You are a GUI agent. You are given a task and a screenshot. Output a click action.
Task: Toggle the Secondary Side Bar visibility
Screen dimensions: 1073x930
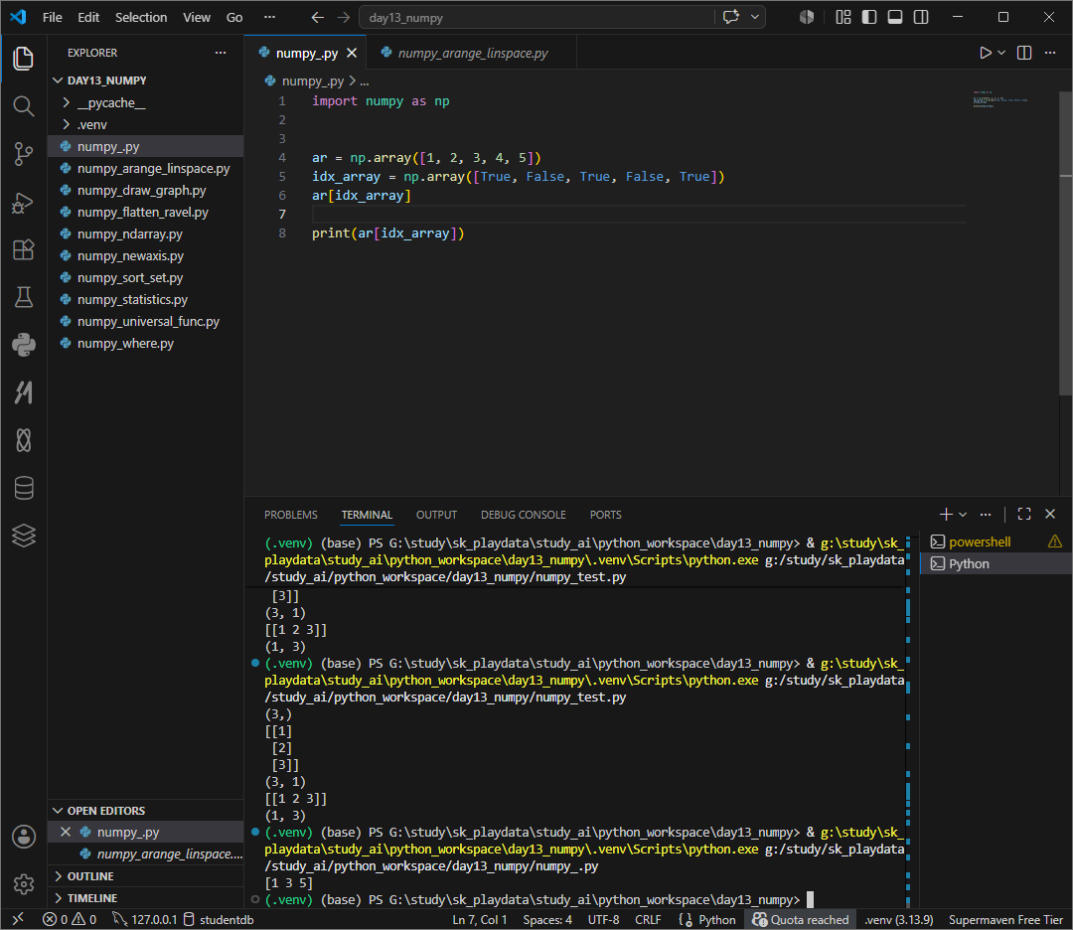921,17
